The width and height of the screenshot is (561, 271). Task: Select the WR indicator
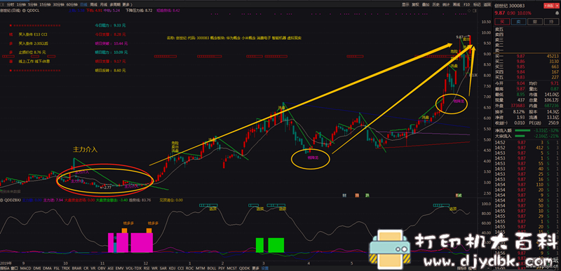(154, 267)
